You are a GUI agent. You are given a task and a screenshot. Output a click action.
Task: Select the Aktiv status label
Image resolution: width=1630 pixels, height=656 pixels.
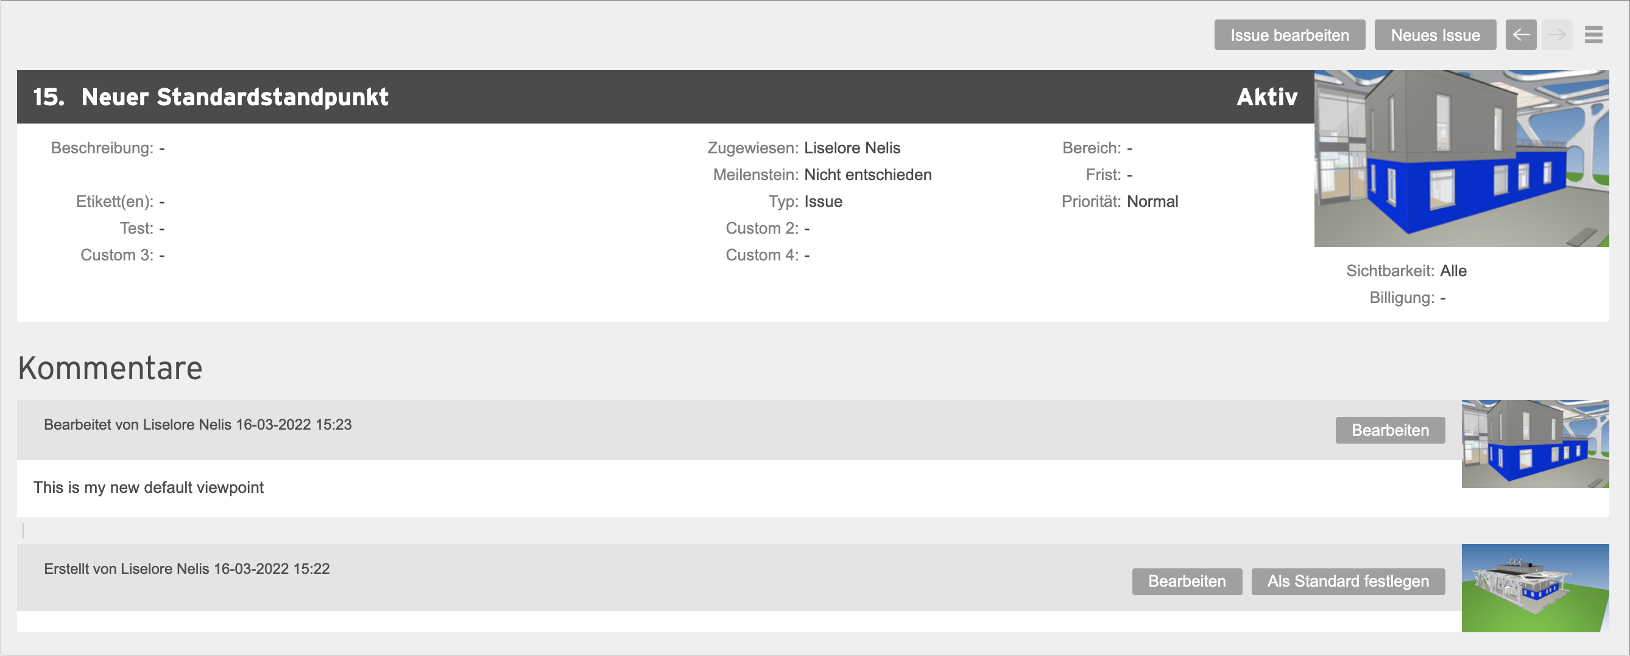click(x=1267, y=97)
